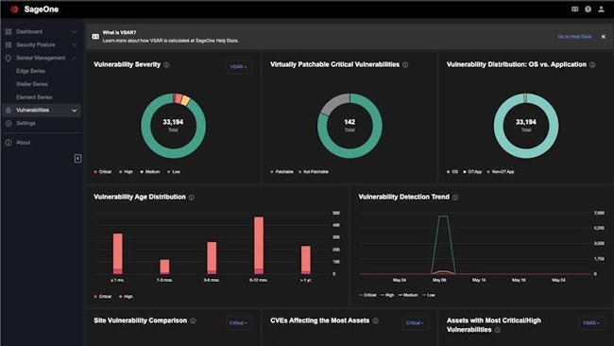Open the user profile icon
Screen dimensions: 614x346
(601, 9)
